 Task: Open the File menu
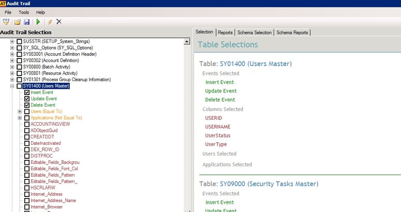[x=8, y=12]
